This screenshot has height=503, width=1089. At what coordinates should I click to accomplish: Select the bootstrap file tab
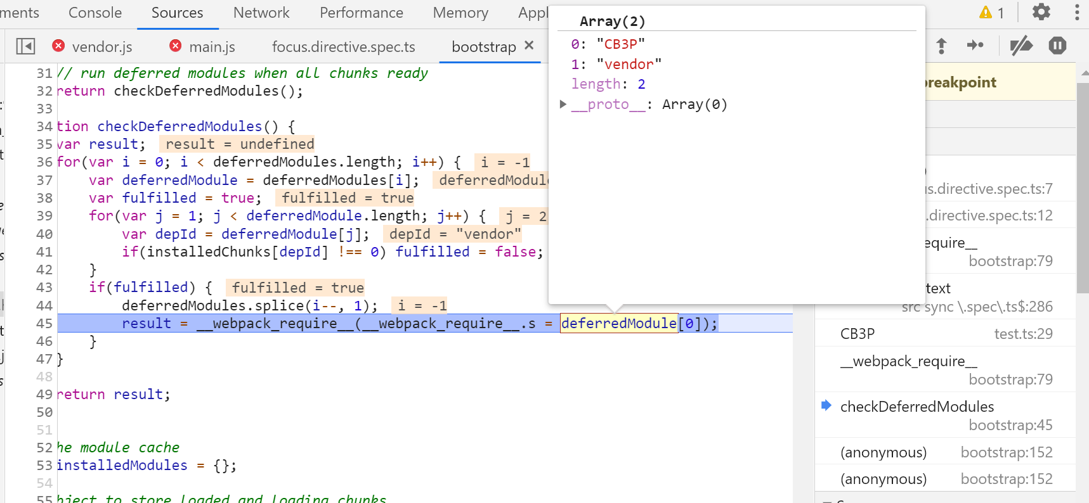[483, 47]
